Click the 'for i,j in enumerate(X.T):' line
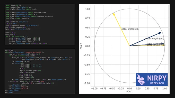Screen dimensions: 175x98 (17, 36)
